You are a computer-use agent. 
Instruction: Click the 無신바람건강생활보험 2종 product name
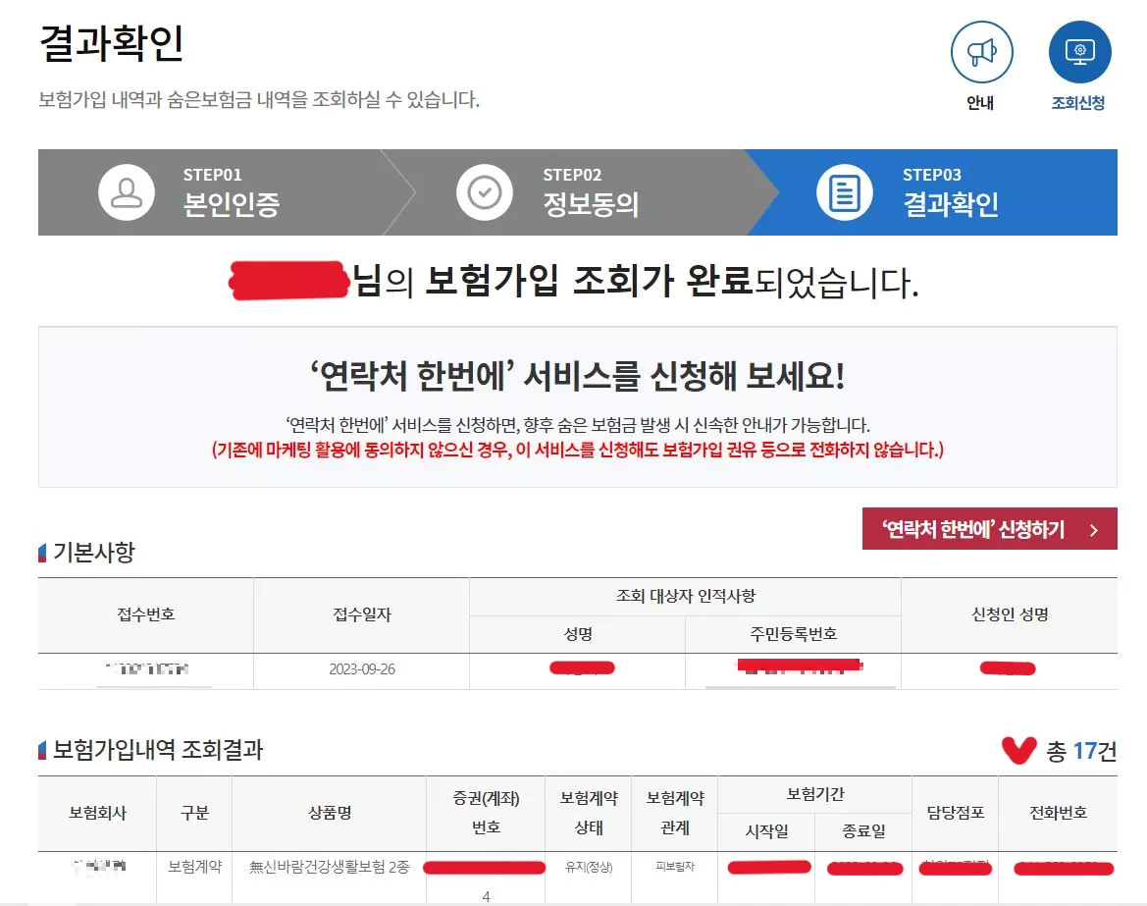(x=330, y=867)
